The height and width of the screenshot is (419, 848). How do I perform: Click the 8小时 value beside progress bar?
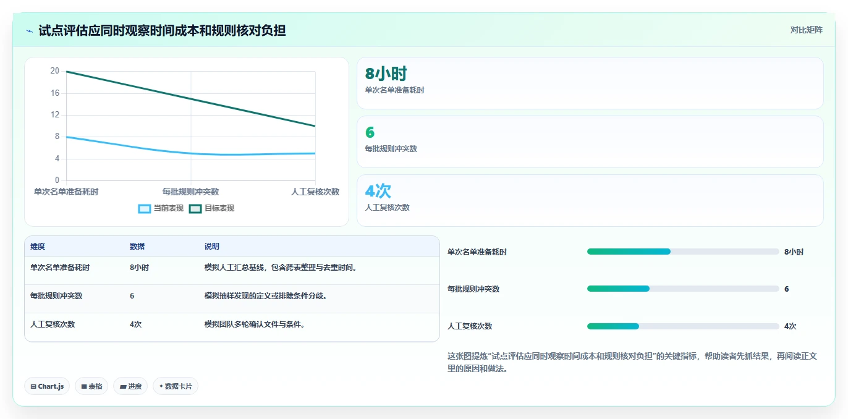coord(794,252)
